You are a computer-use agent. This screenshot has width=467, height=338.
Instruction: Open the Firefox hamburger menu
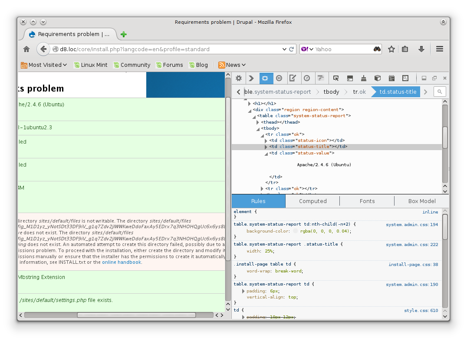click(x=440, y=49)
